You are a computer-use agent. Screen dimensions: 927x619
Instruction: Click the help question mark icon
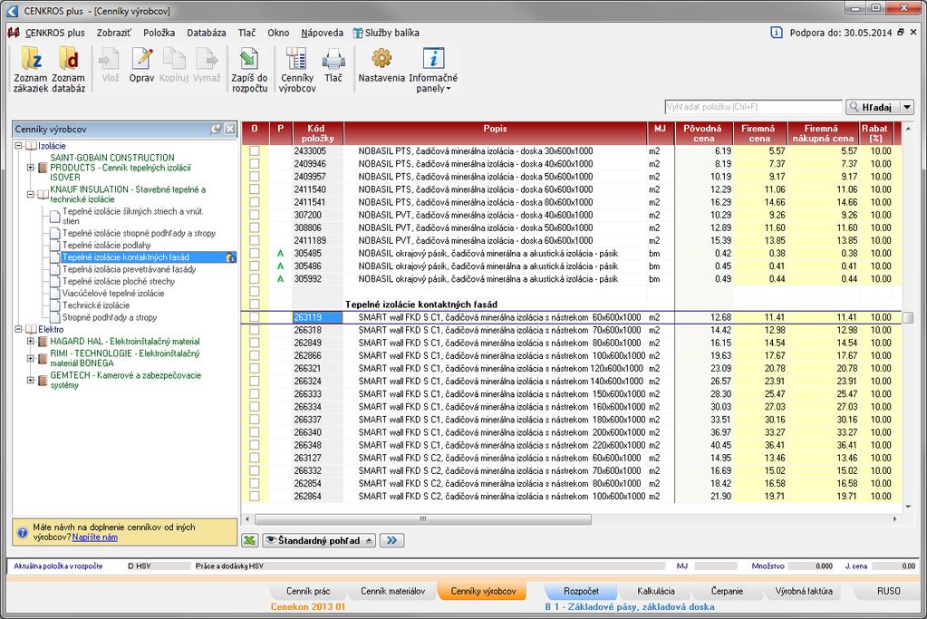[x=23, y=532]
